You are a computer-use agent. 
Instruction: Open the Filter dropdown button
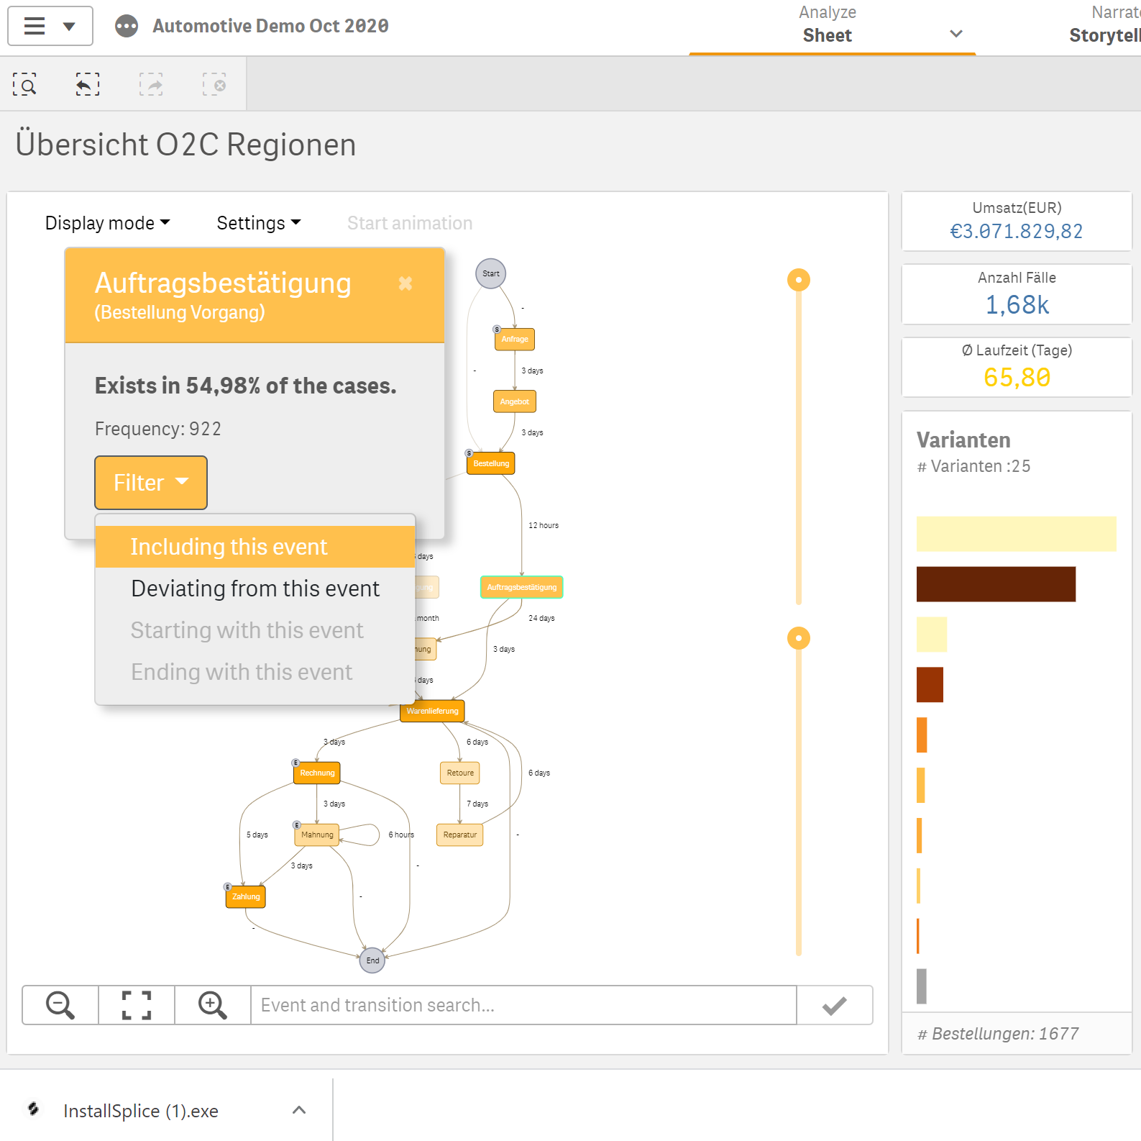(x=151, y=483)
